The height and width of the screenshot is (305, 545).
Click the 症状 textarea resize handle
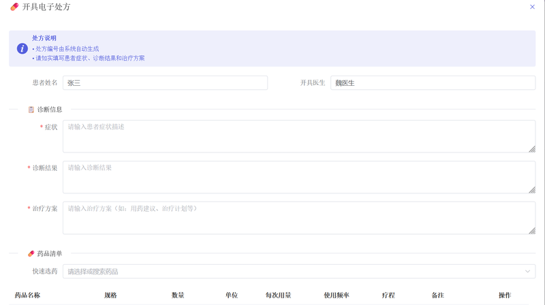coord(532,149)
